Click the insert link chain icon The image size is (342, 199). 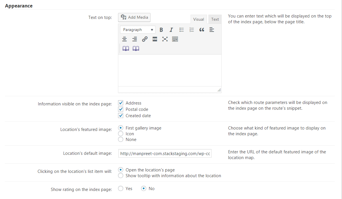coord(145,39)
